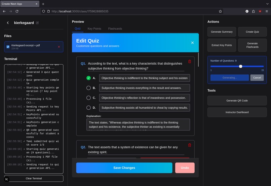
Task: Click the Q1 Explanation text box
Action: click(138, 124)
